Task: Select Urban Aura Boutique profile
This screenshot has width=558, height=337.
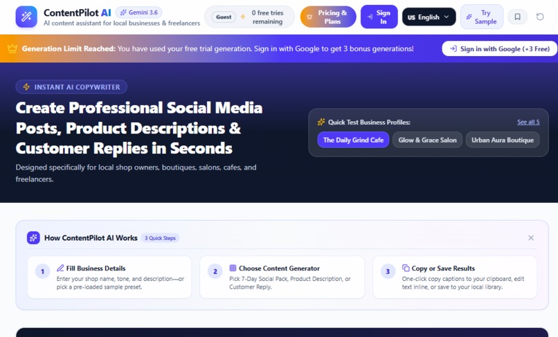Action: (x=503, y=140)
